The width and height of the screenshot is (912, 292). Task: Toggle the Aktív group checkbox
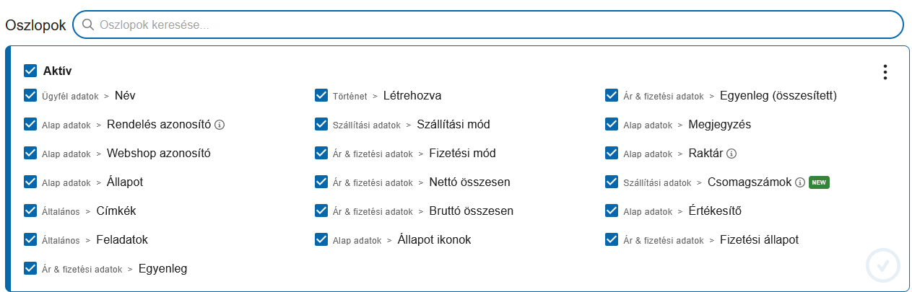[30, 71]
